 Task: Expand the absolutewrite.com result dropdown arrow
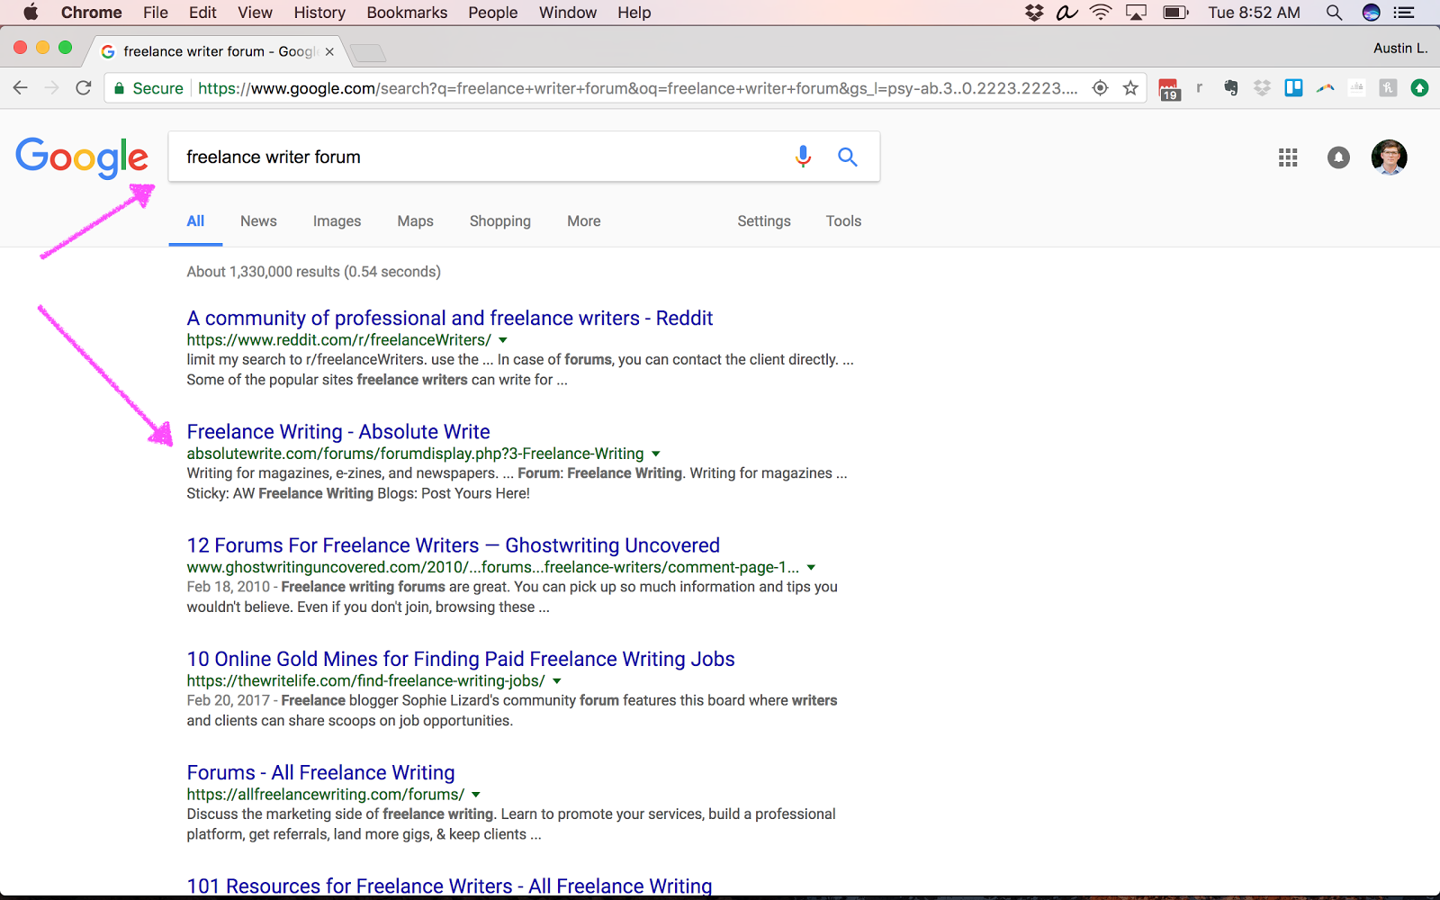[x=656, y=454]
